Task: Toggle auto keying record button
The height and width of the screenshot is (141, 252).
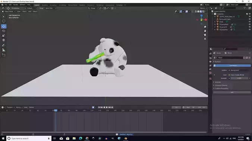Action: click(93, 107)
